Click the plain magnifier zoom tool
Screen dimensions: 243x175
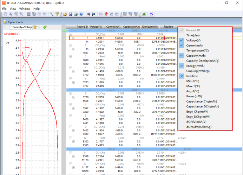coord(21,14)
